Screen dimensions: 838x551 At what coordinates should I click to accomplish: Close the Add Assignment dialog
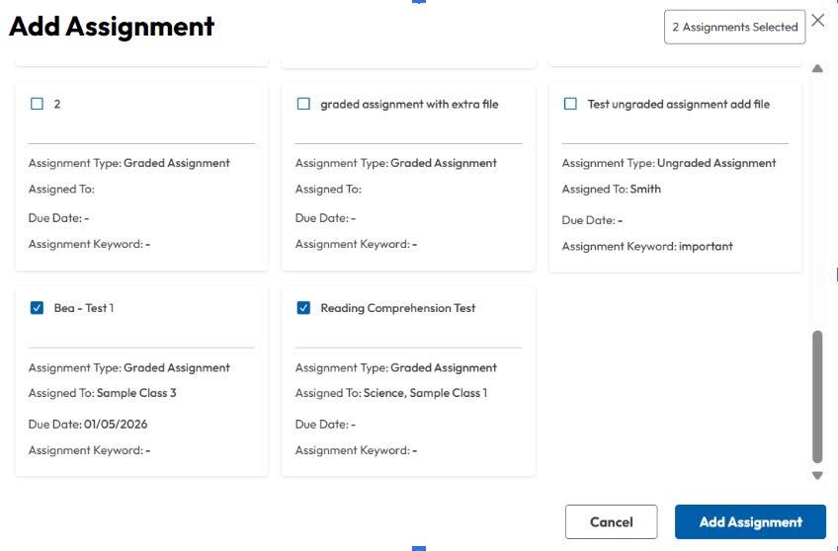tap(818, 21)
